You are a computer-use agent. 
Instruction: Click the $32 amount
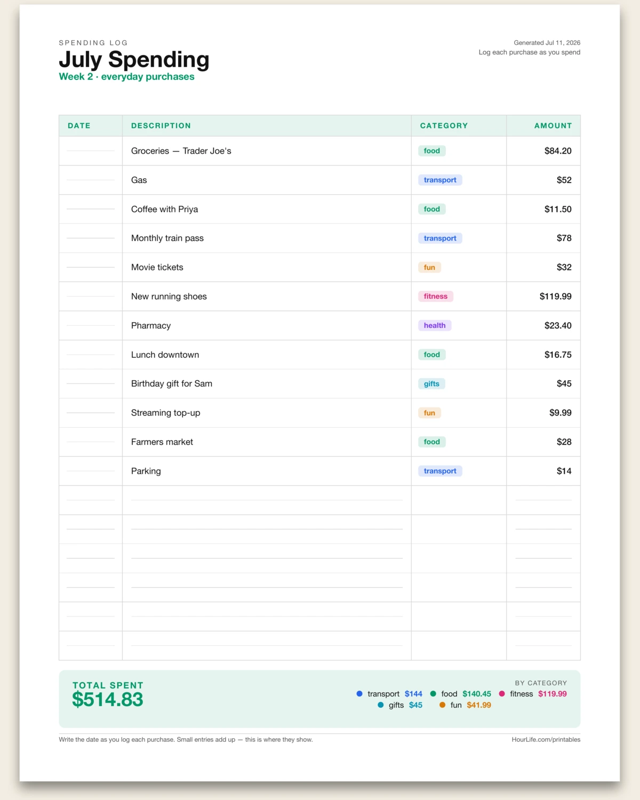coord(564,267)
